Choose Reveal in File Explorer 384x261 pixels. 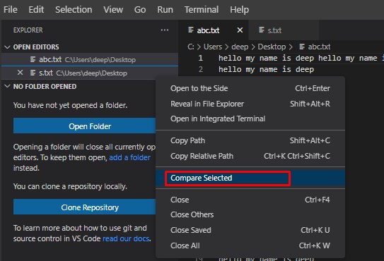tap(250, 104)
